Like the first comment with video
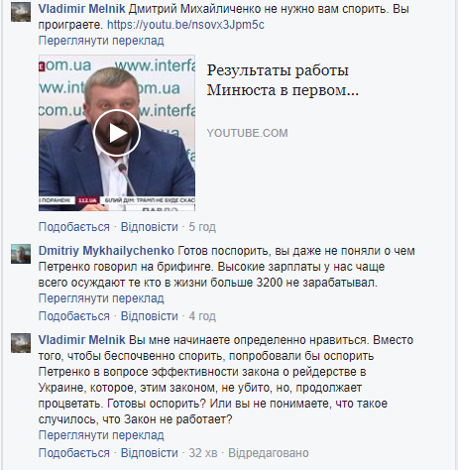Image resolution: width=458 pixels, height=470 pixels. (74, 227)
